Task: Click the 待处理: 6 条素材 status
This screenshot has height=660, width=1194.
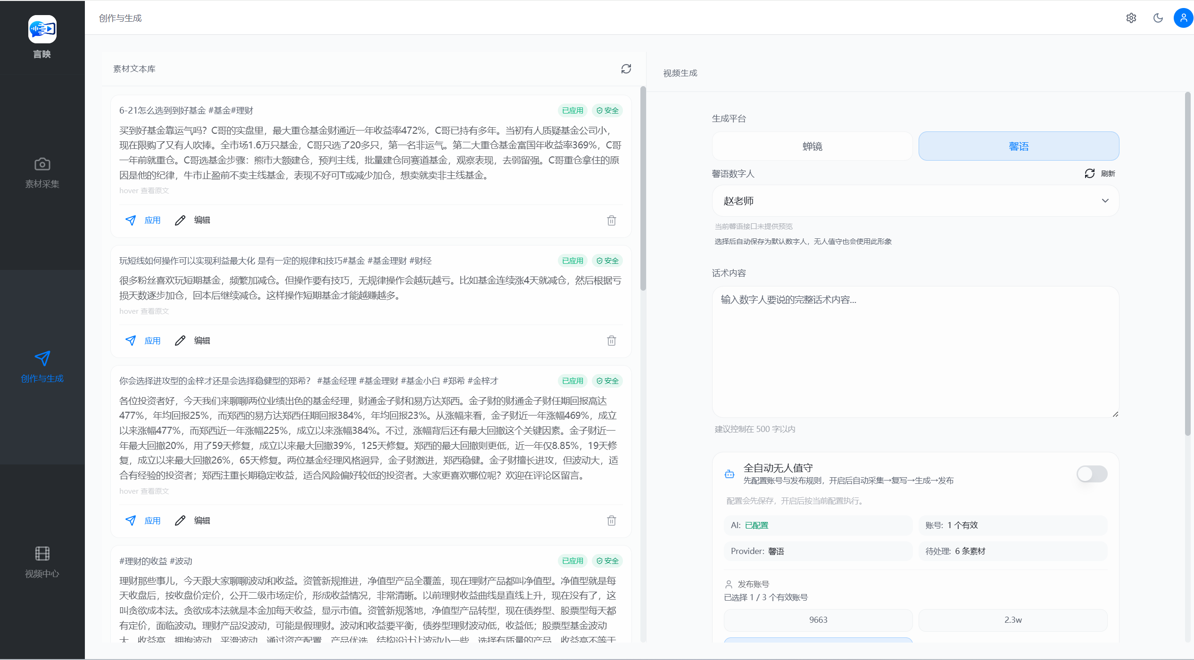Action: coord(1013,551)
